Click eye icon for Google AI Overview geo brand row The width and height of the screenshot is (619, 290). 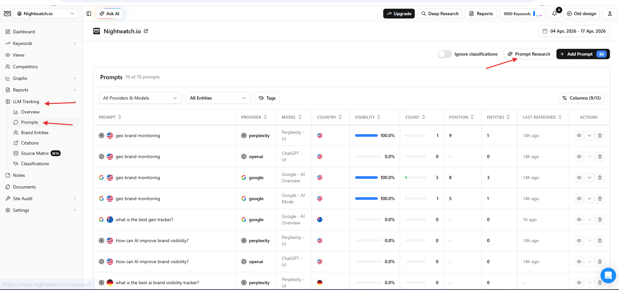(579, 177)
